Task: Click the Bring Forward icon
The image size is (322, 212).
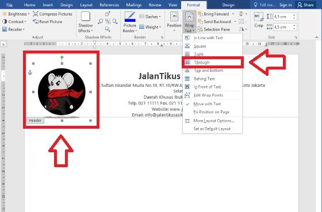Action: (200, 14)
